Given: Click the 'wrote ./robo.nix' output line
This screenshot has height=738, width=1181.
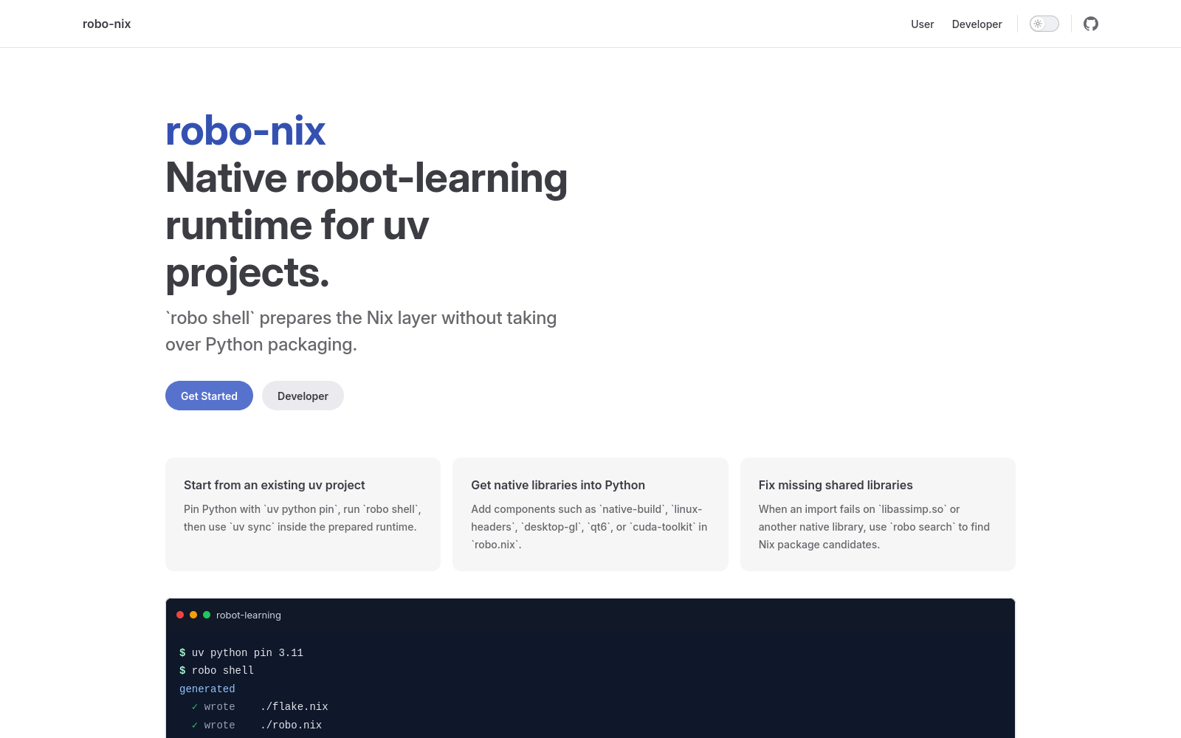Looking at the screenshot, I should 257,725.
